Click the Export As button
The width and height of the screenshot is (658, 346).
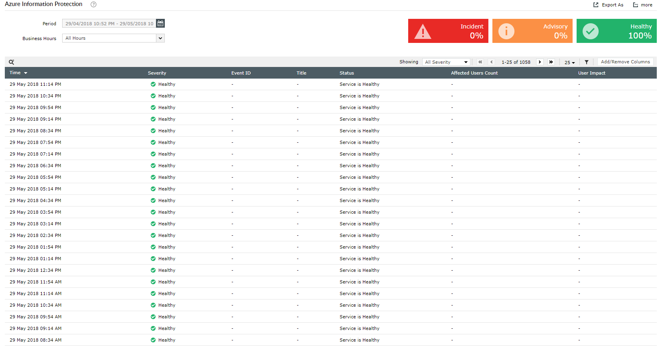tap(608, 5)
